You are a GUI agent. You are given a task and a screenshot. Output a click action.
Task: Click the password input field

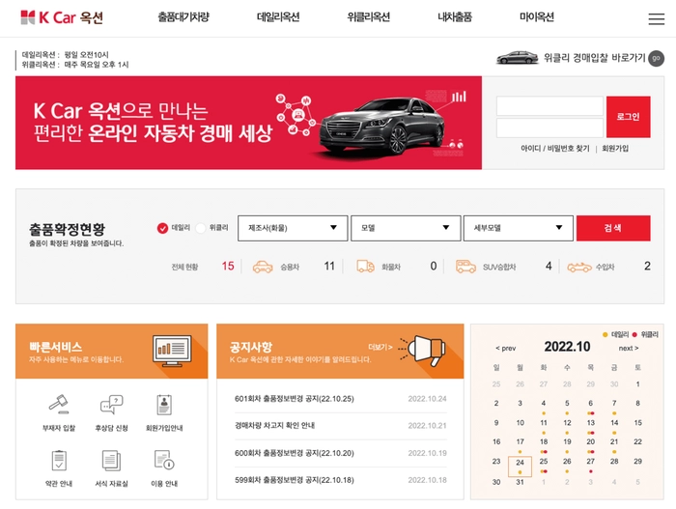[x=549, y=128]
